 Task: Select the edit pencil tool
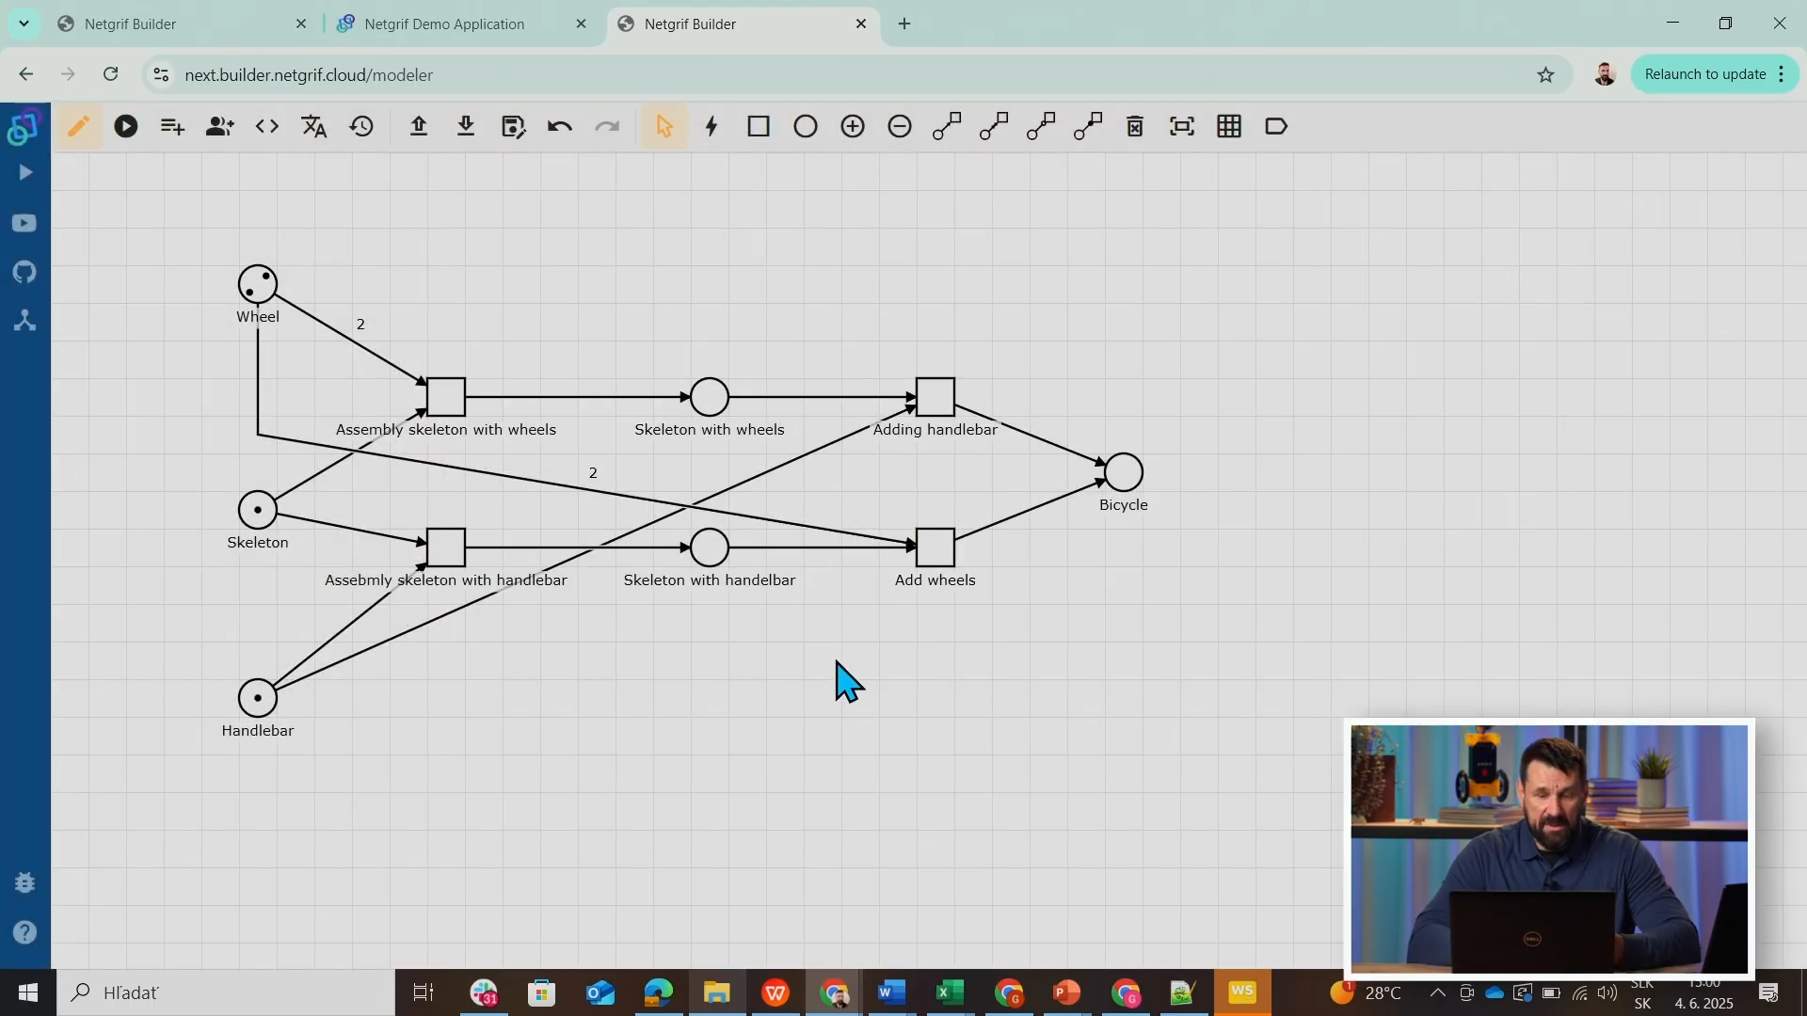coord(79,126)
